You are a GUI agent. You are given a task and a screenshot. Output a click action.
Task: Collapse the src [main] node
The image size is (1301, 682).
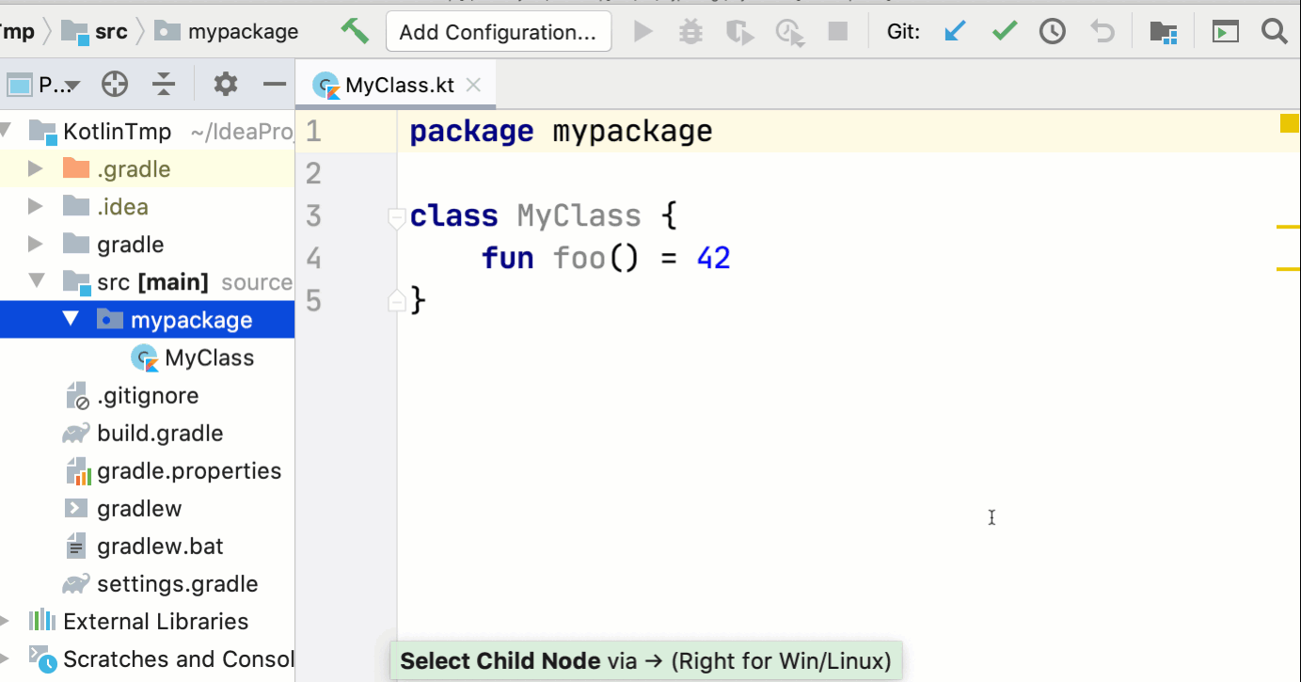pos(35,281)
